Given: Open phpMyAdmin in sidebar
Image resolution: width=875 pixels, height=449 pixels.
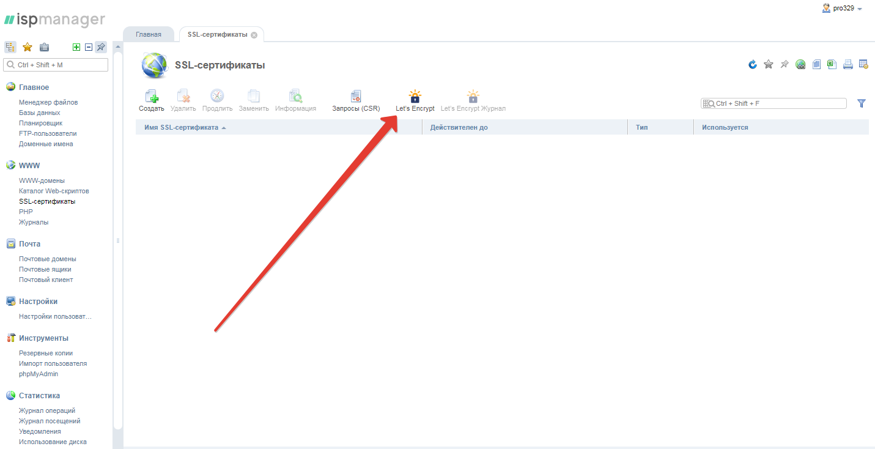Looking at the screenshot, I should (x=39, y=374).
